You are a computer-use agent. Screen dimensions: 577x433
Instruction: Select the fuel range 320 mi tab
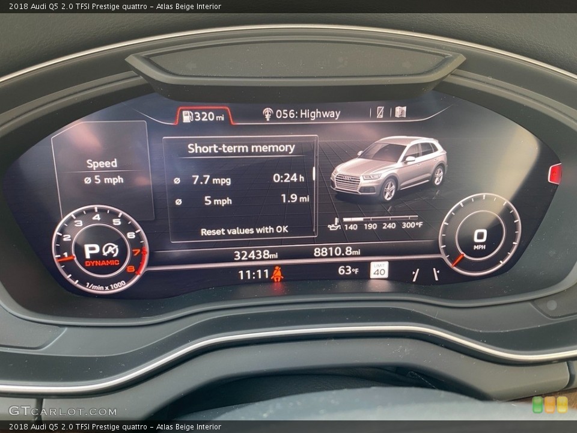204,116
